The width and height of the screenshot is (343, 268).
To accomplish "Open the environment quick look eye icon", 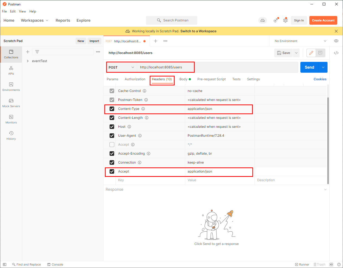I will 336,41.
